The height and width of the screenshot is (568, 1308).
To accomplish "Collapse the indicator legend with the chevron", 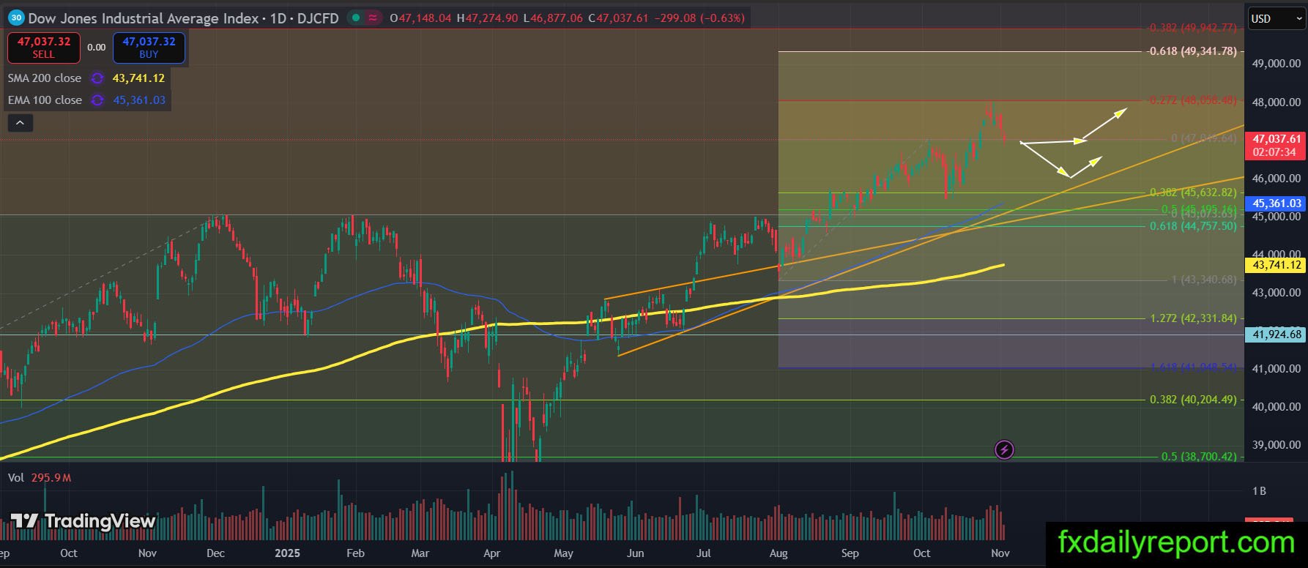I will tap(20, 123).
